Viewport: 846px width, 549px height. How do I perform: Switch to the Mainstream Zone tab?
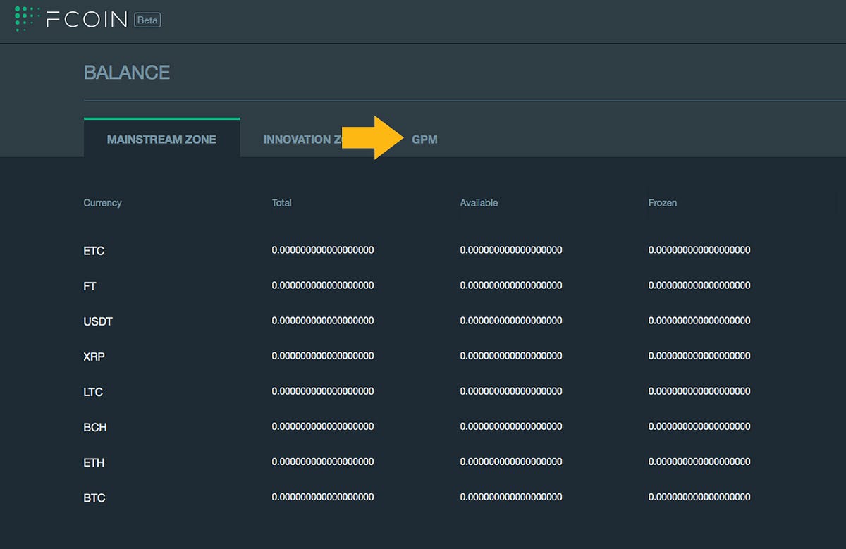[x=161, y=139]
